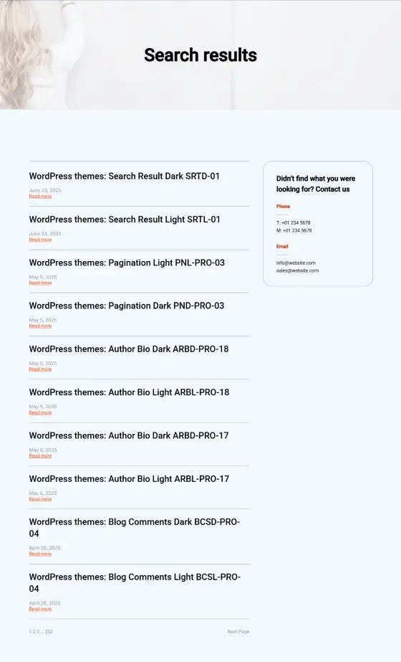The width and height of the screenshot is (401, 662).
Task: Go to the Next Page of results
Action: (238, 632)
